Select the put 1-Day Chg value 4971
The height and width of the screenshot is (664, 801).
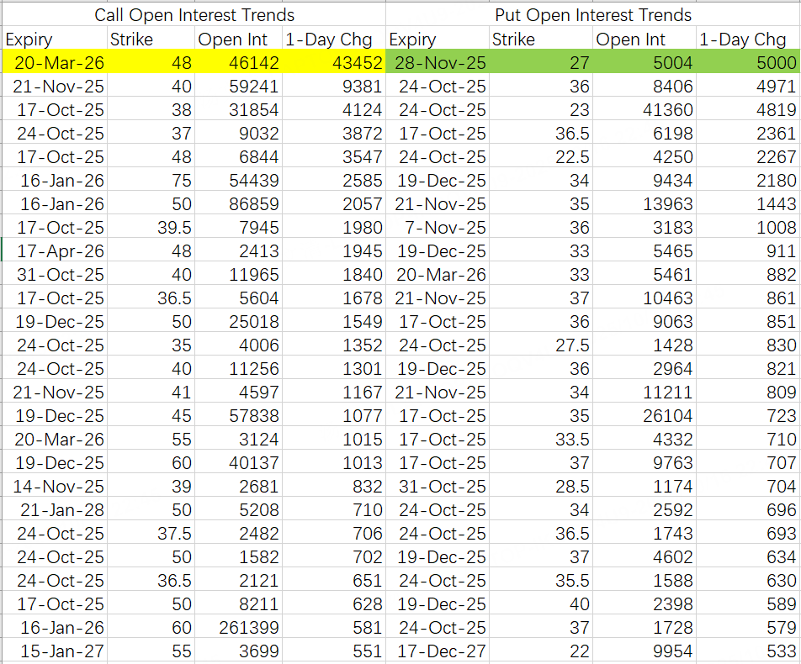pyautogui.click(x=748, y=86)
